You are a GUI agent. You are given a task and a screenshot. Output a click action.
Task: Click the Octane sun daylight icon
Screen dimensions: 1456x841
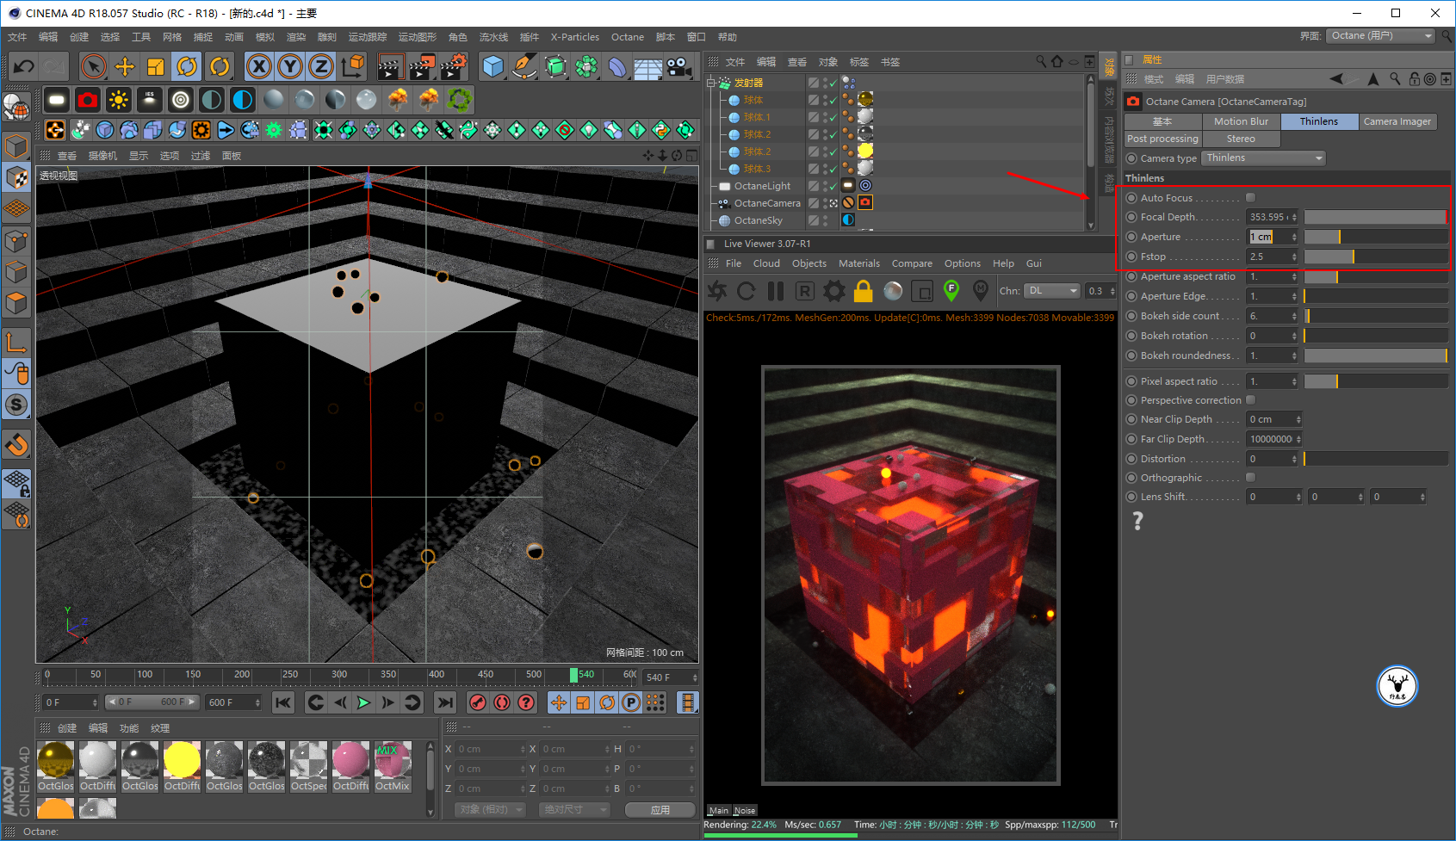click(x=119, y=100)
